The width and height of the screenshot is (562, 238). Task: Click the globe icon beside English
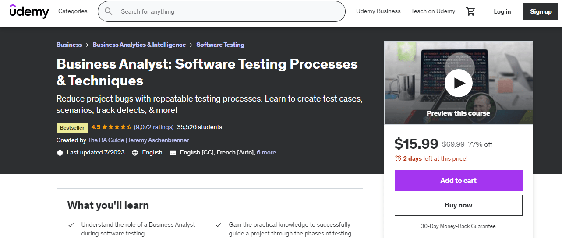(x=135, y=153)
